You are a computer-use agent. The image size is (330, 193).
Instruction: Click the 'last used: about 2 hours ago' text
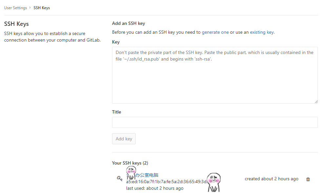pos(155,188)
